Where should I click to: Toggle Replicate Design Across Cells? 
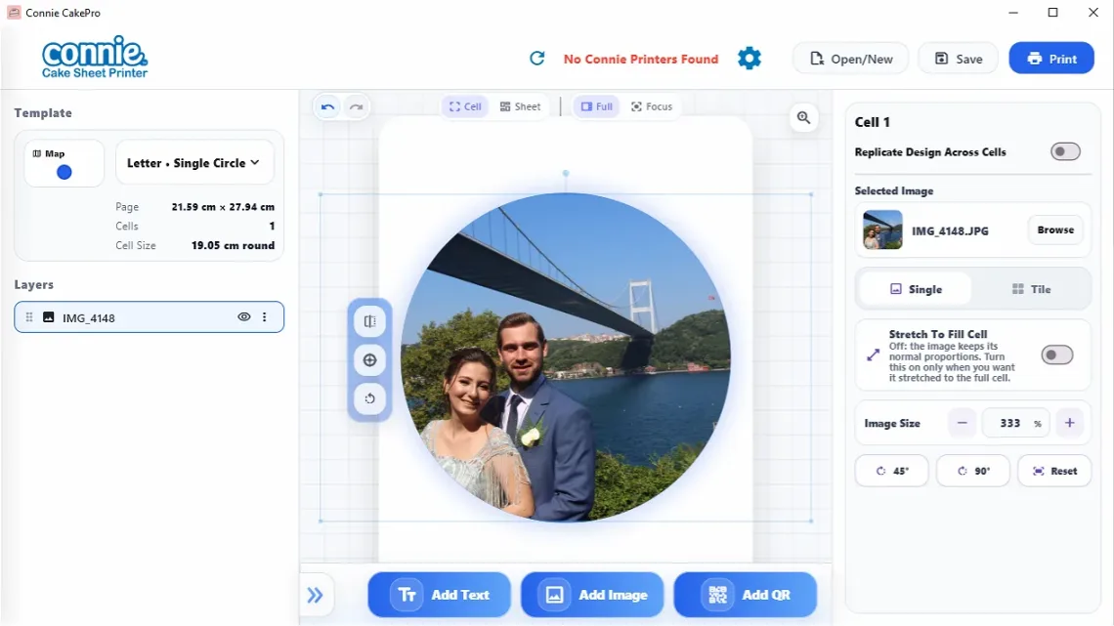(1065, 151)
